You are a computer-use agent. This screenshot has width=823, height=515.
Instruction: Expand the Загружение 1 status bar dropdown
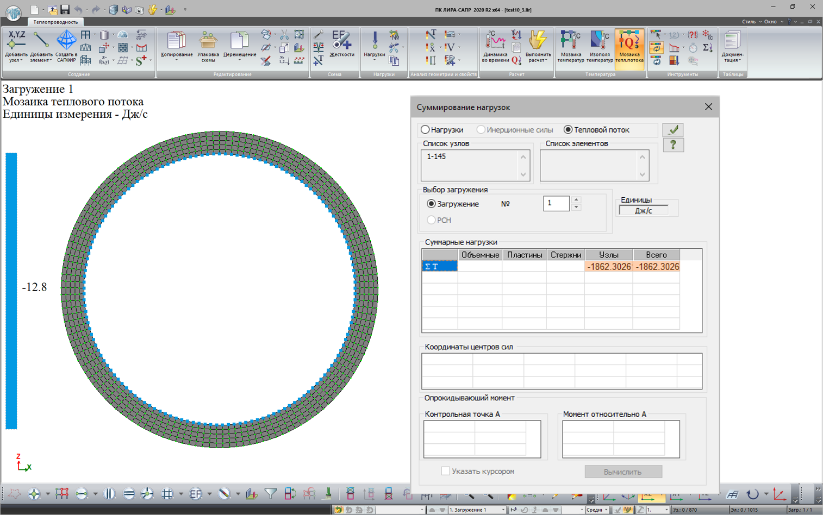point(503,510)
